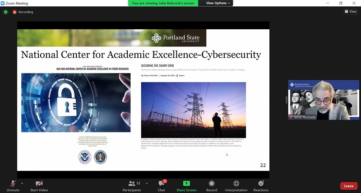Click the slide title "National Center for Academic Excellence-Cybersecurity"
Image resolution: width=361 pixels, height=193 pixels.
pyautogui.click(x=141, y=55)
